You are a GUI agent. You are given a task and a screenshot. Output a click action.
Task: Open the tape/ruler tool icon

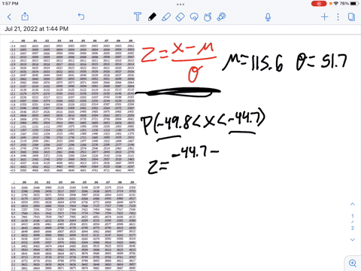coord(221,17)
